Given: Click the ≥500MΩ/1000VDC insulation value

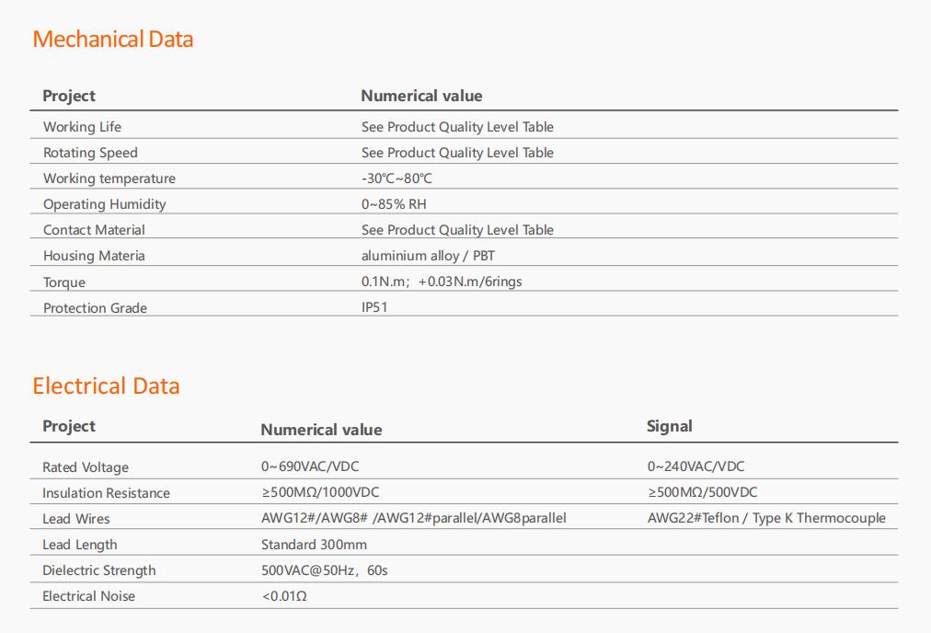Looking at the screenshot, I should coord(320,492).
